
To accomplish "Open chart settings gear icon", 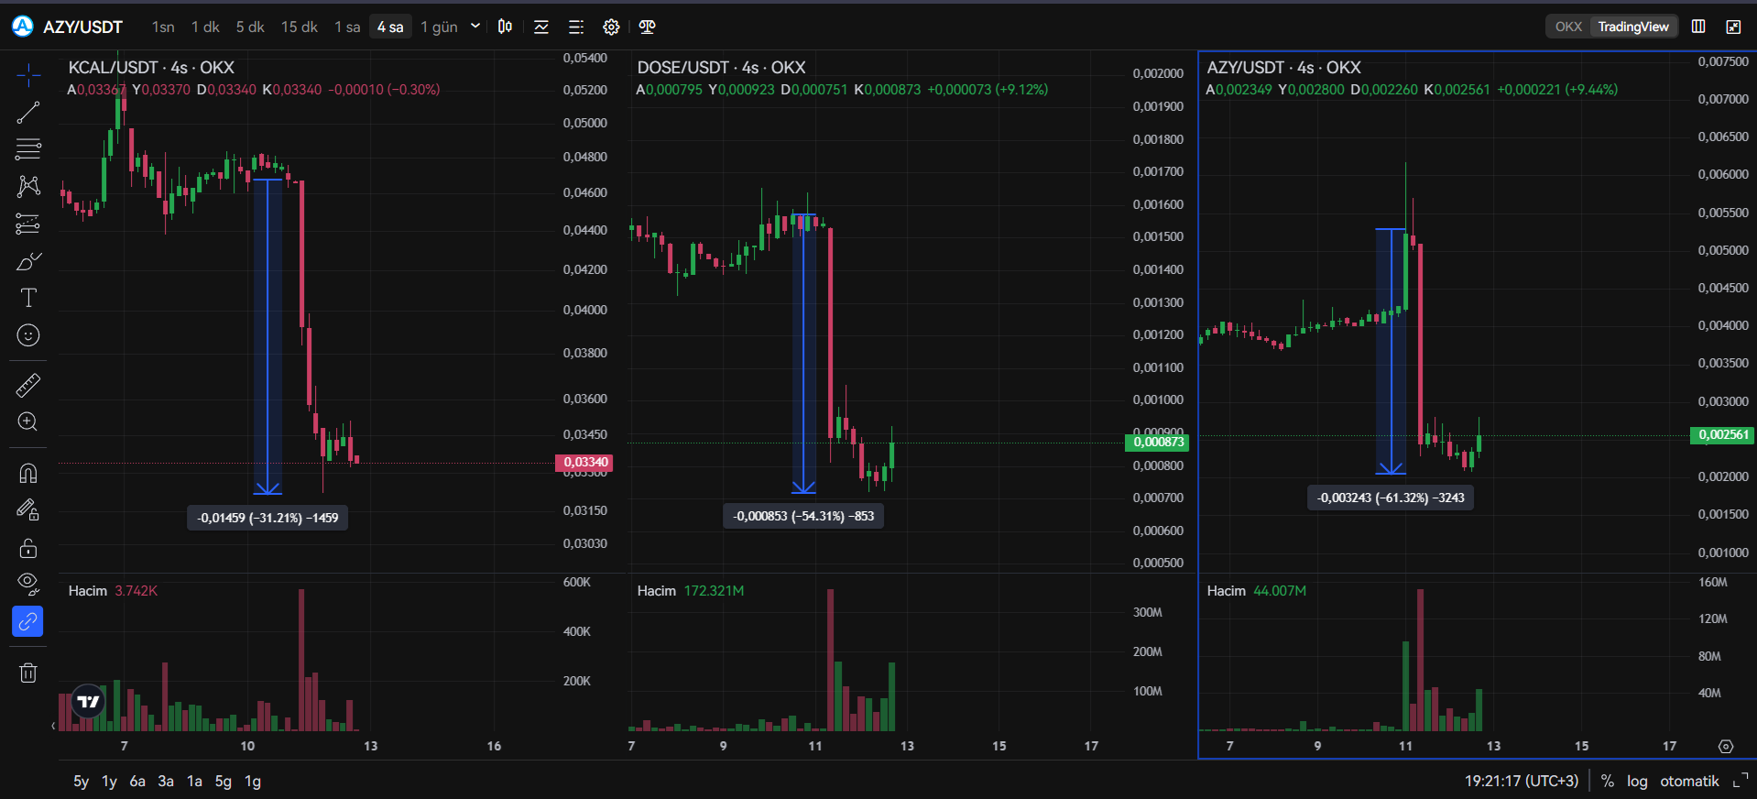I will click(611, 27).
